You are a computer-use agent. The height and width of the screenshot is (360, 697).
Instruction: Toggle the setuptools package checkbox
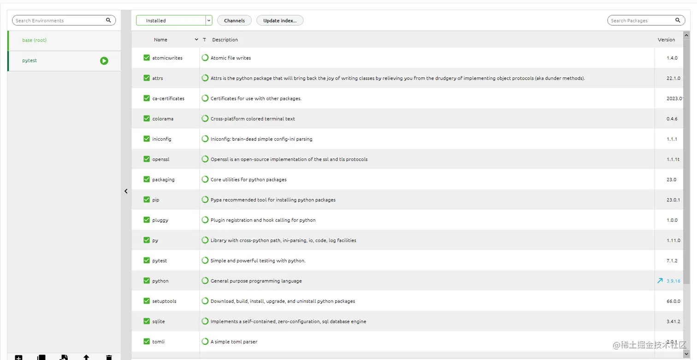coord(147,301)
